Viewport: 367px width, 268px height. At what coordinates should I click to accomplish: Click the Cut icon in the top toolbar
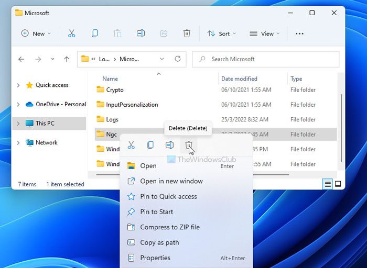point(72,33)
